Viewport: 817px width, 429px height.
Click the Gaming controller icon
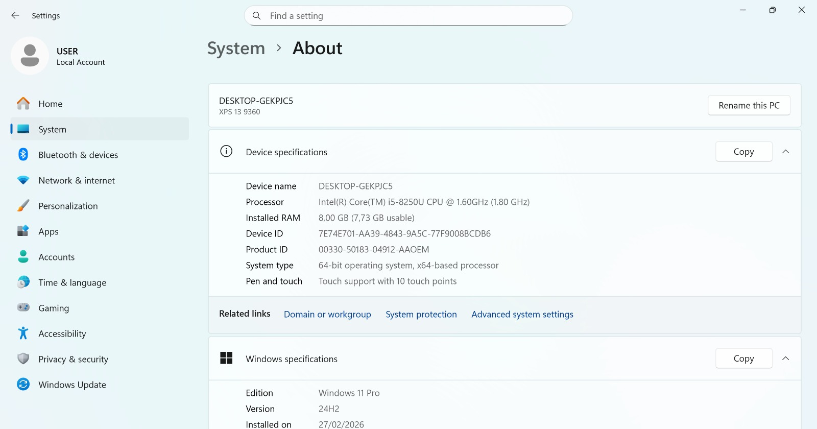[23, 308]
